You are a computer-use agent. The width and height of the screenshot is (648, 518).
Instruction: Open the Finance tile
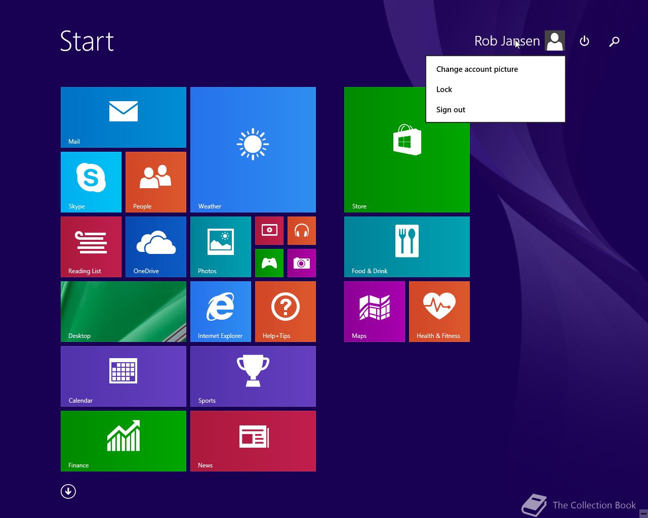tap(124, 441)
